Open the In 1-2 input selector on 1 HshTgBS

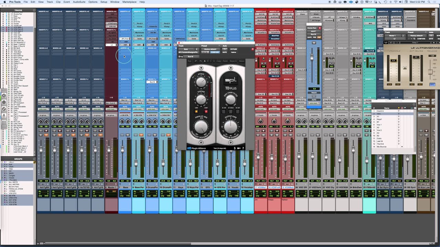pyautogui.click(x=43, y=100)
